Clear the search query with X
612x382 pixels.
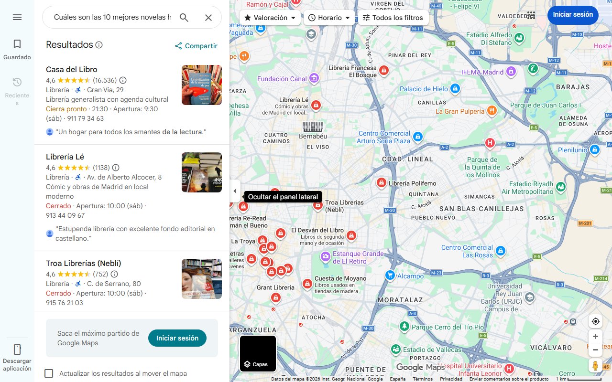click(208, 18)
